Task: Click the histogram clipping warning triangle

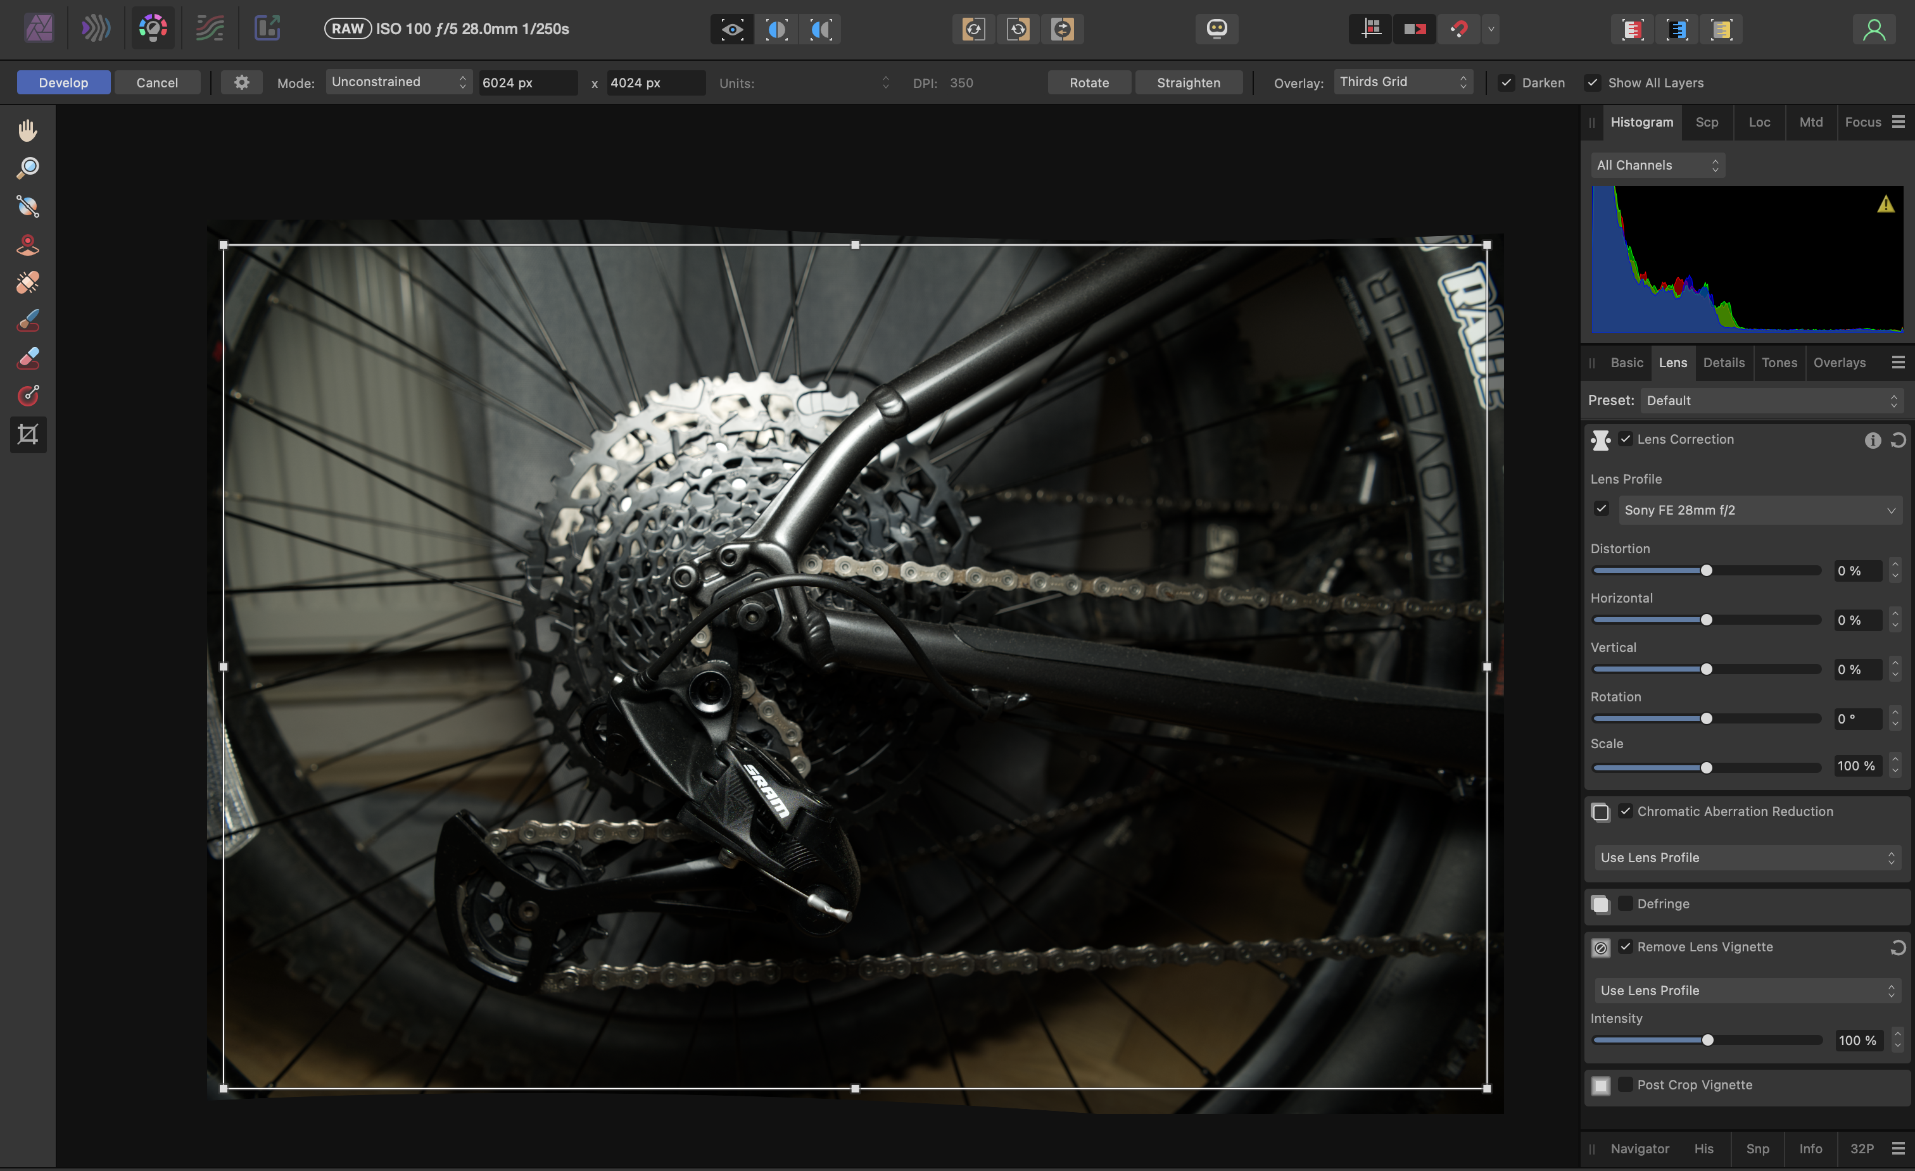Action: [x=1885, y=204]
